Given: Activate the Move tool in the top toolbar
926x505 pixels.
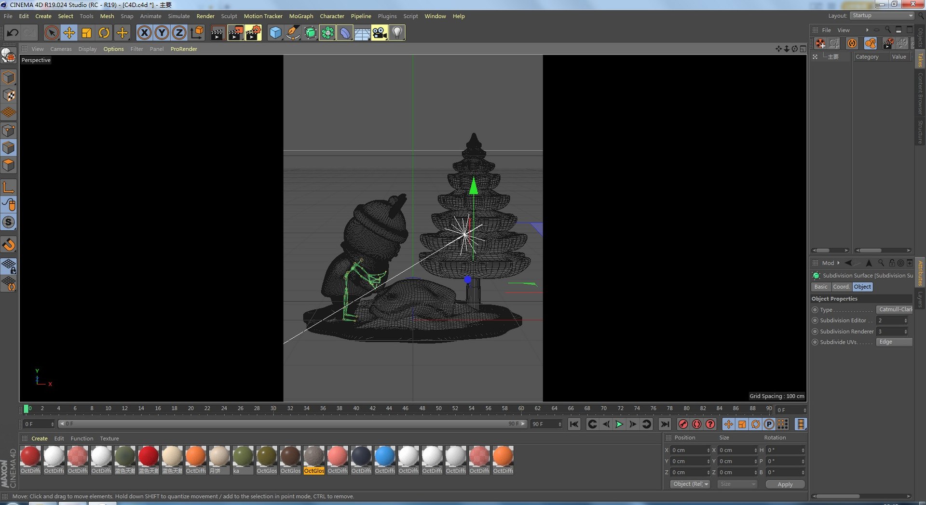Looking at the screenshot, I should point(69,33).
